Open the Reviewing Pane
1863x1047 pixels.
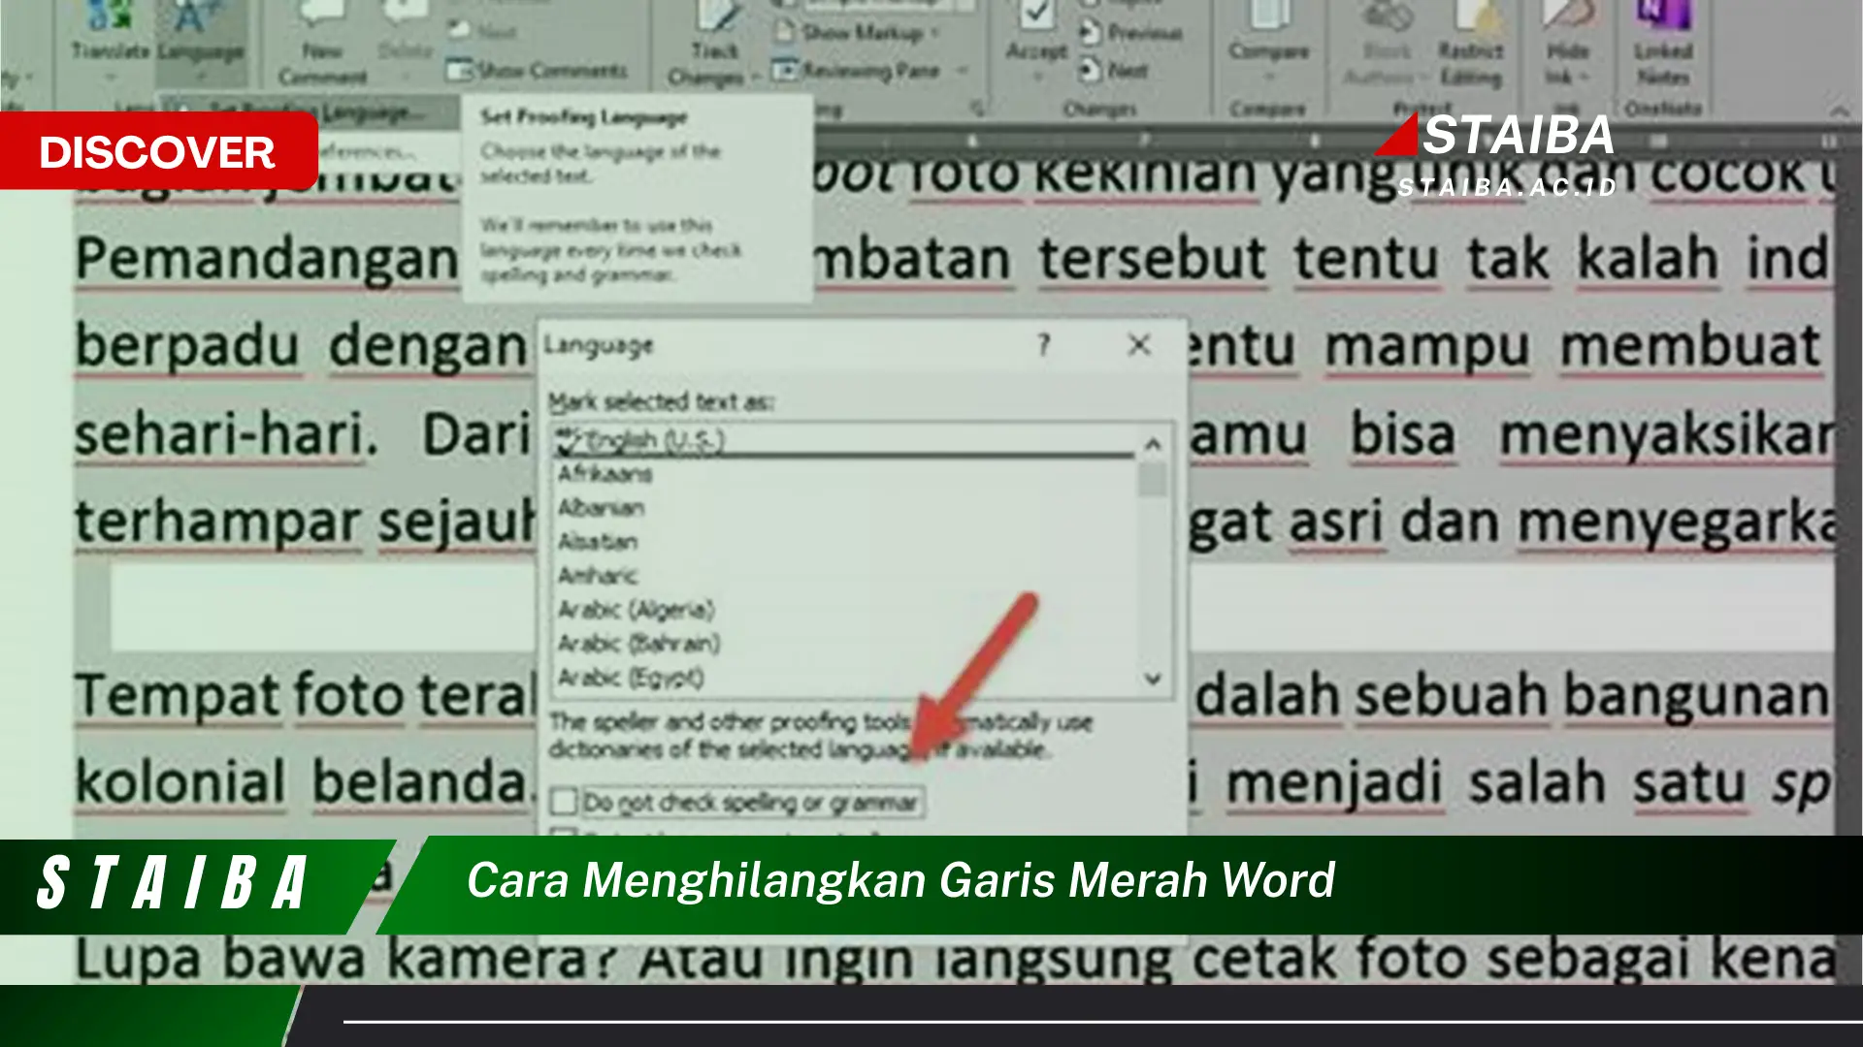[856, 70]
